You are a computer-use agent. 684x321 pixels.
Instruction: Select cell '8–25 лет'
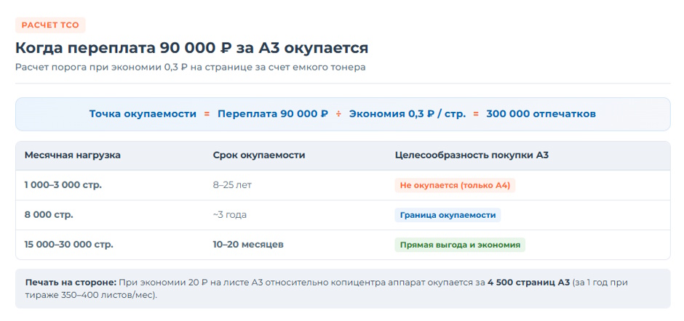[x=232, y=185]
